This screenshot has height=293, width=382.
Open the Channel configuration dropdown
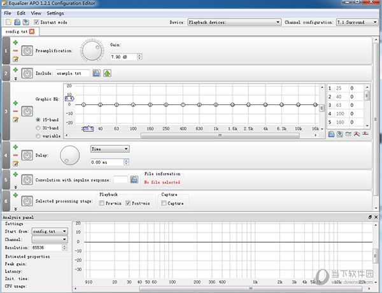pyautogui.click(x=357, y=22)
